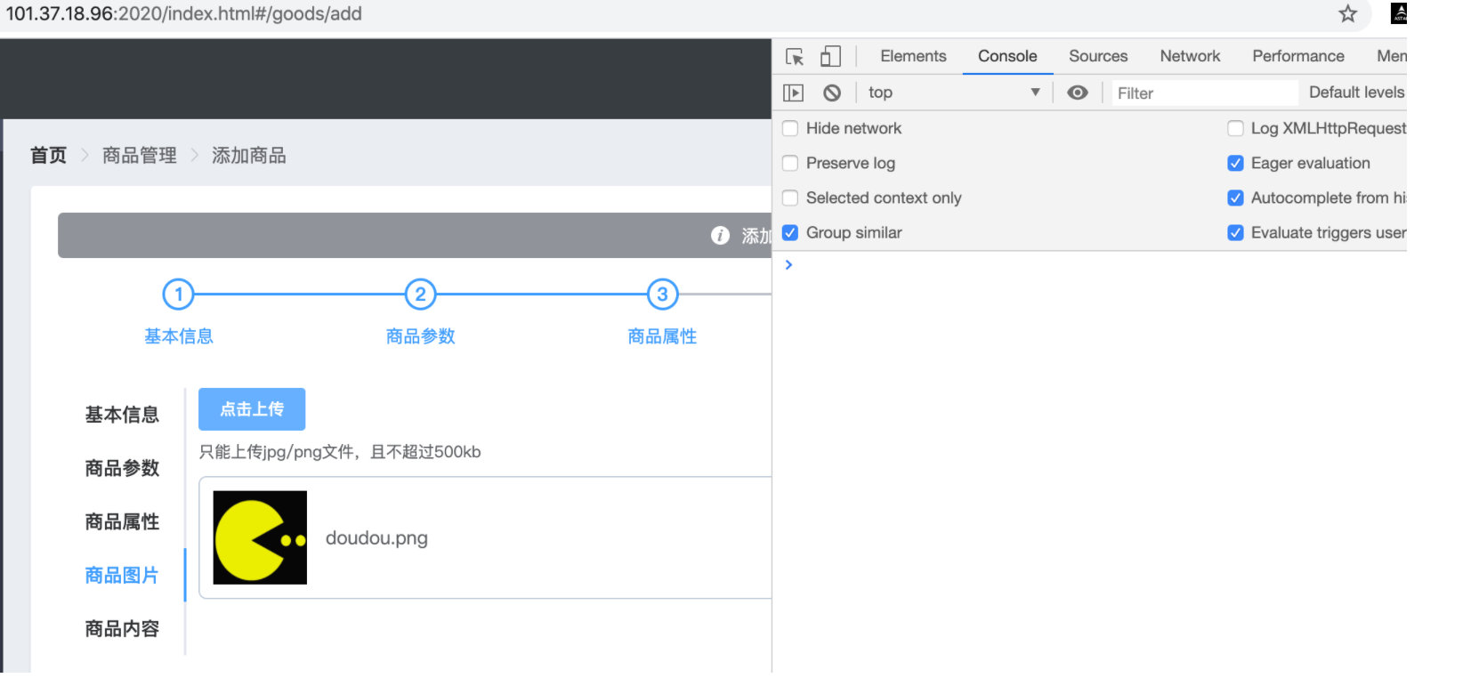Click the info icon in the gray alert bar
Image resolution: width=1479 pixels, height=678 pixels.
click(x=720, y=235)
